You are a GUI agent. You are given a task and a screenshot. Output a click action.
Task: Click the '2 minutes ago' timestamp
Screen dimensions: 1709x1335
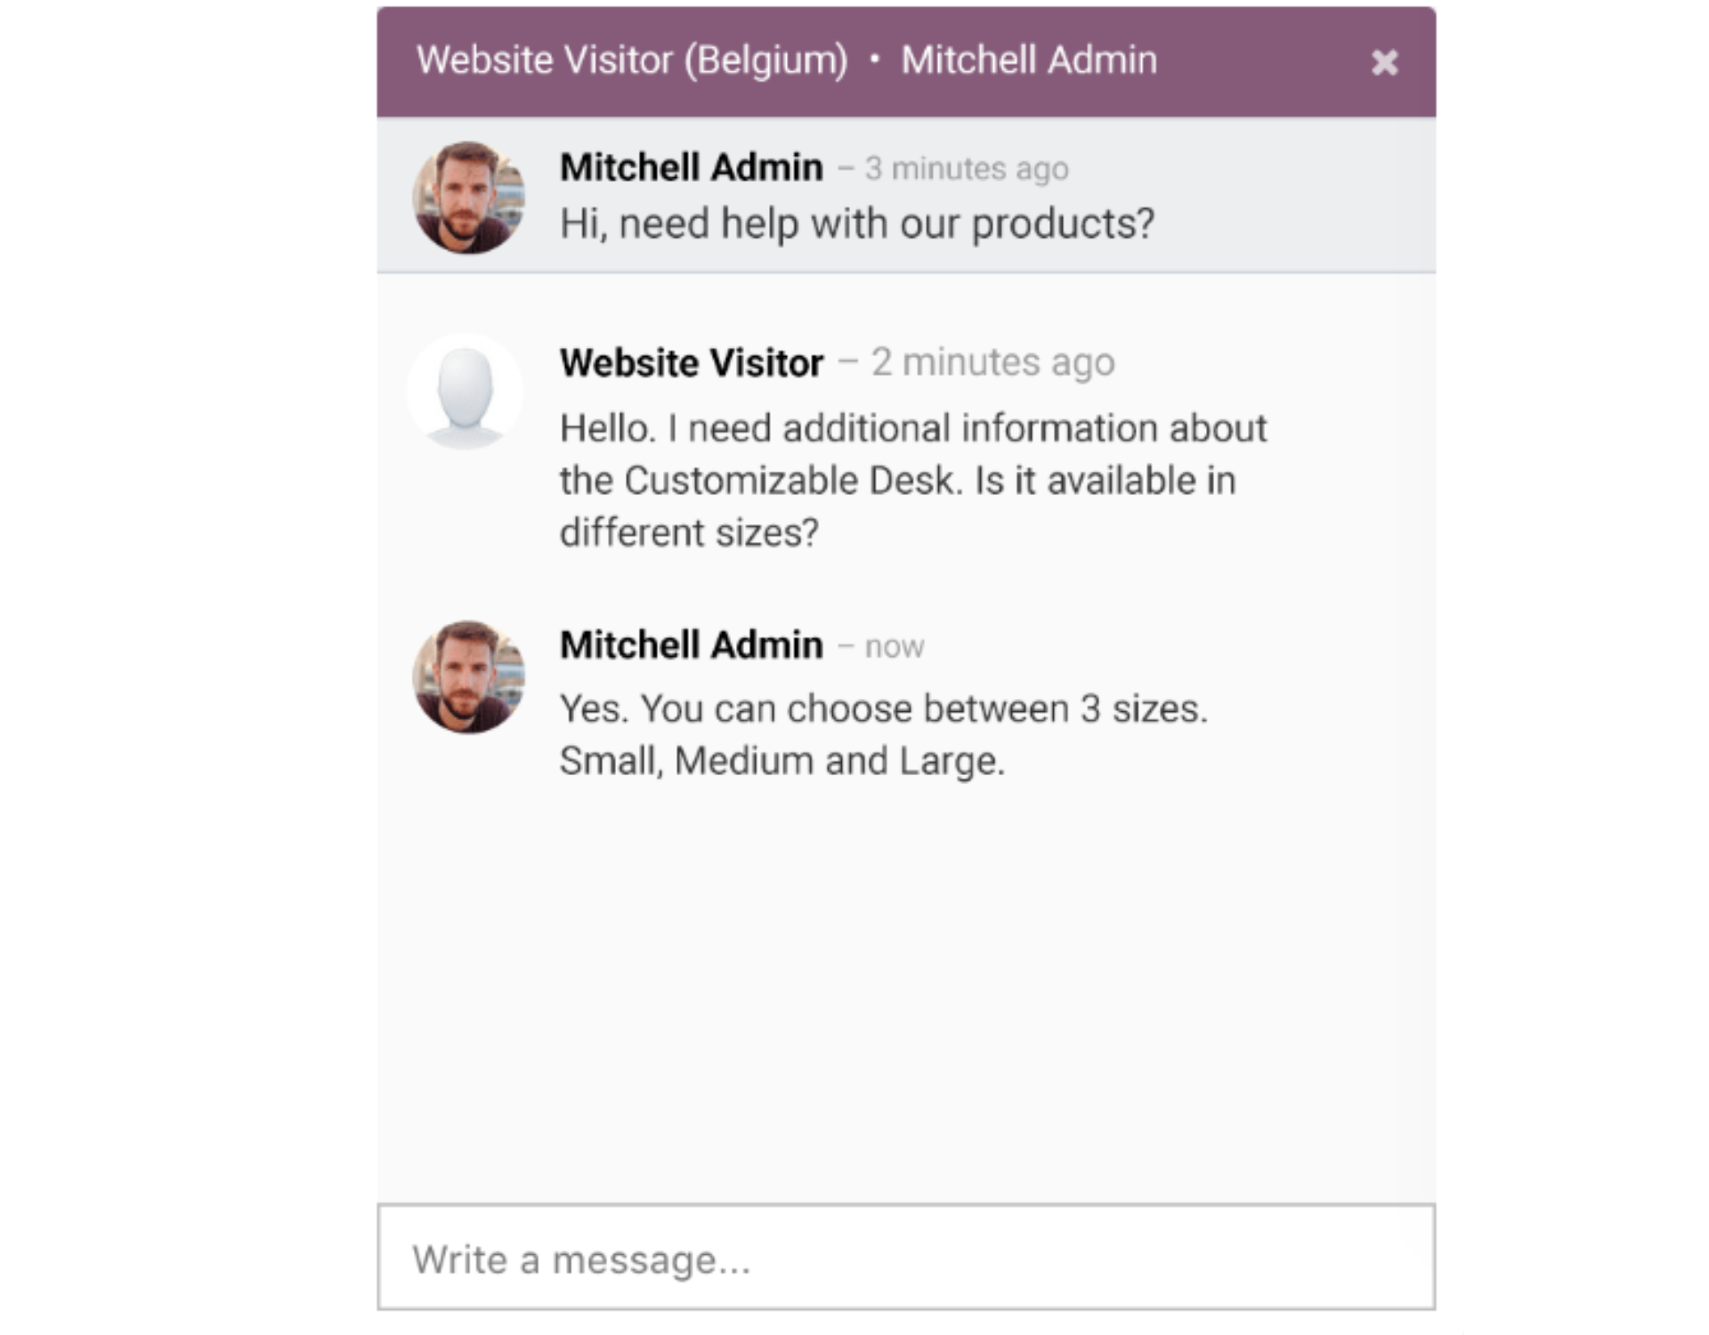pyautogui.click(x=992, y=362)
